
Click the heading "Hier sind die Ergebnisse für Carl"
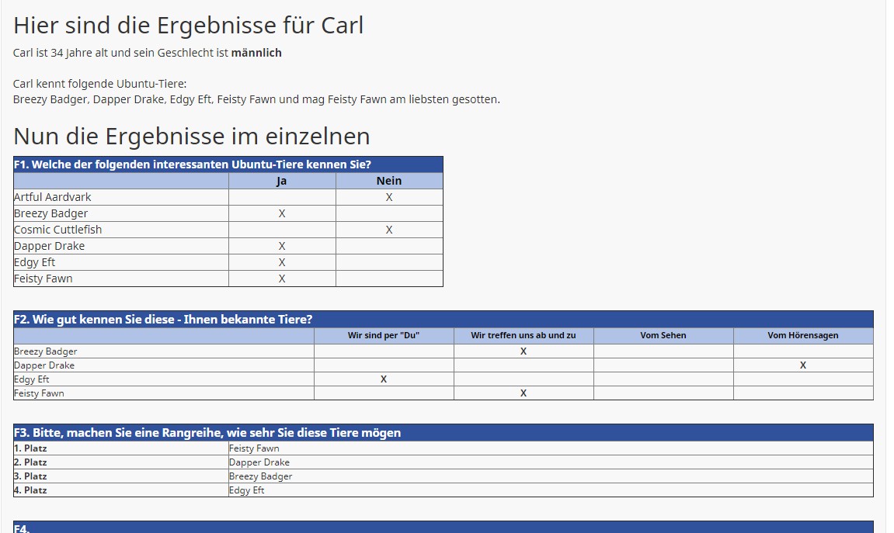(x=188, y=26)
